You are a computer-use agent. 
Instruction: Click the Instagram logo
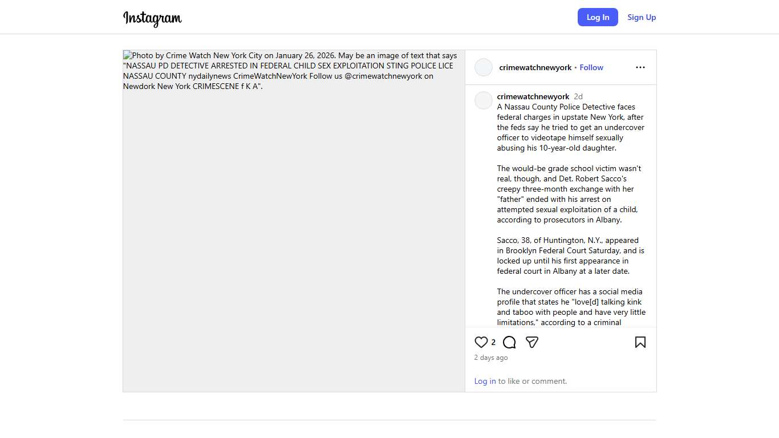(152, 18)
